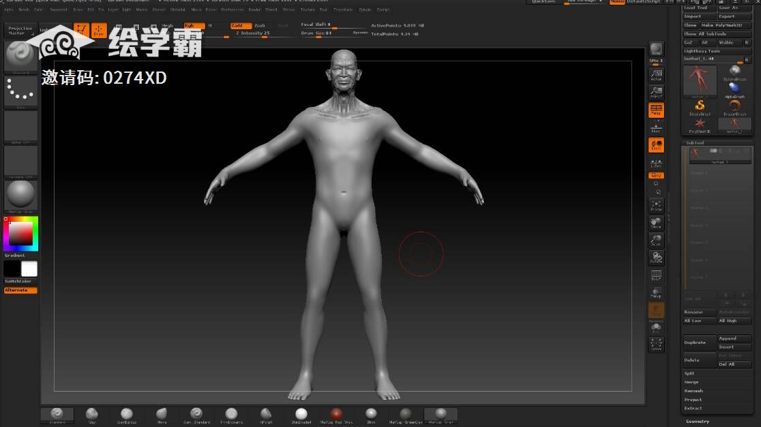The image size is (761, 427).
Task: Select the black secondary color swatch
Action: click(12, 268)
